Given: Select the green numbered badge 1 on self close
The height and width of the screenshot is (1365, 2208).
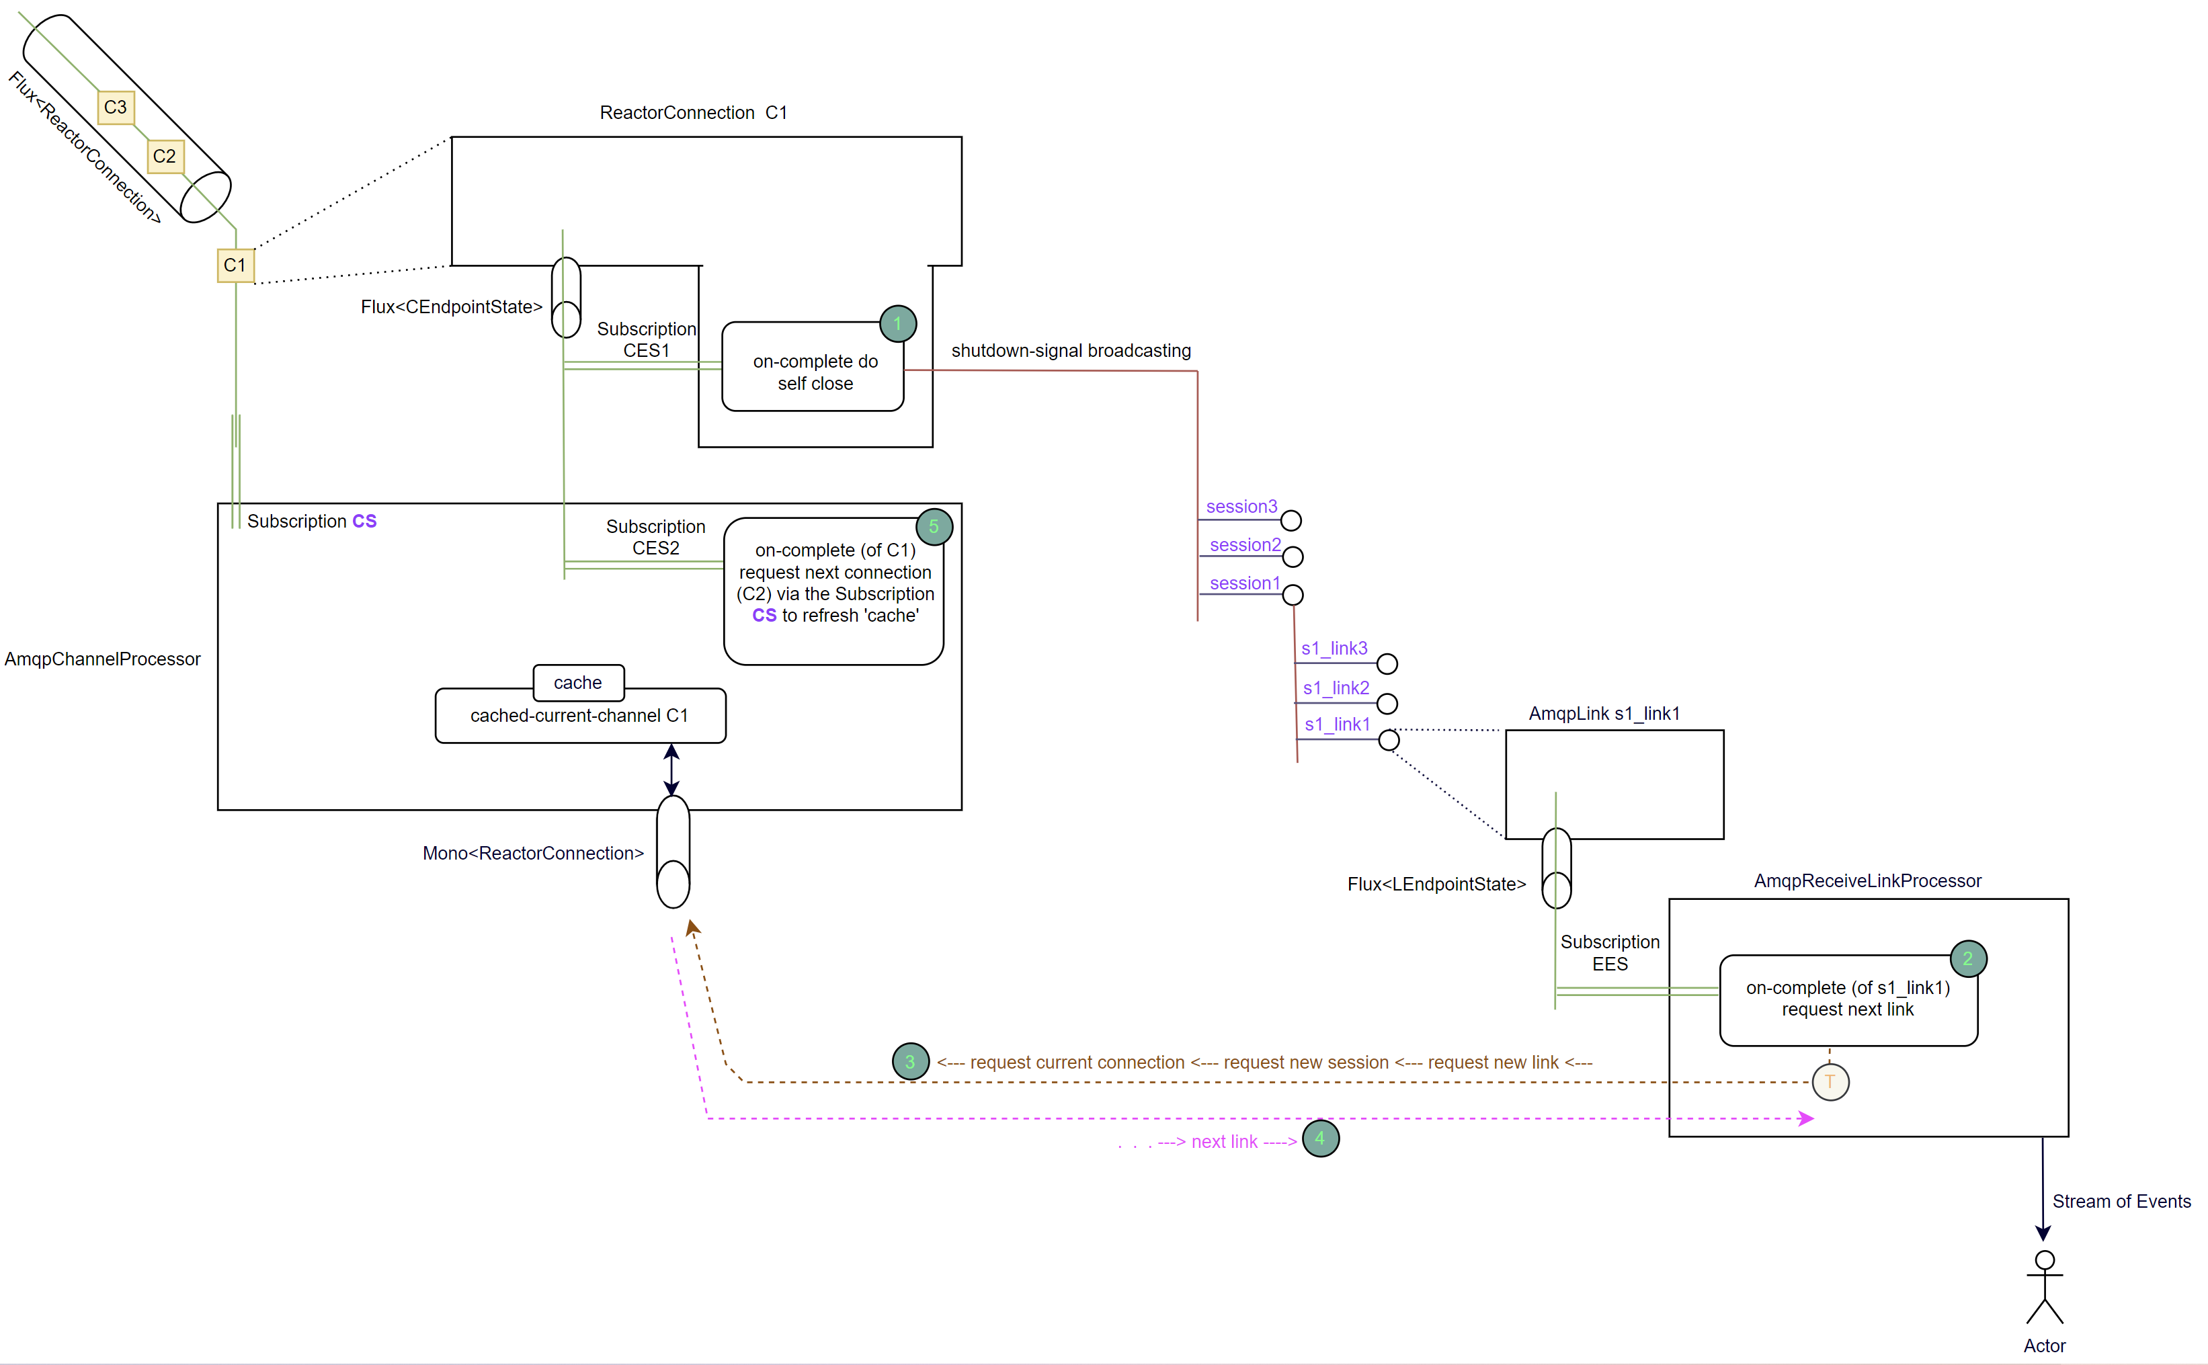Looking at the screenshot, I should click(897, 323).
